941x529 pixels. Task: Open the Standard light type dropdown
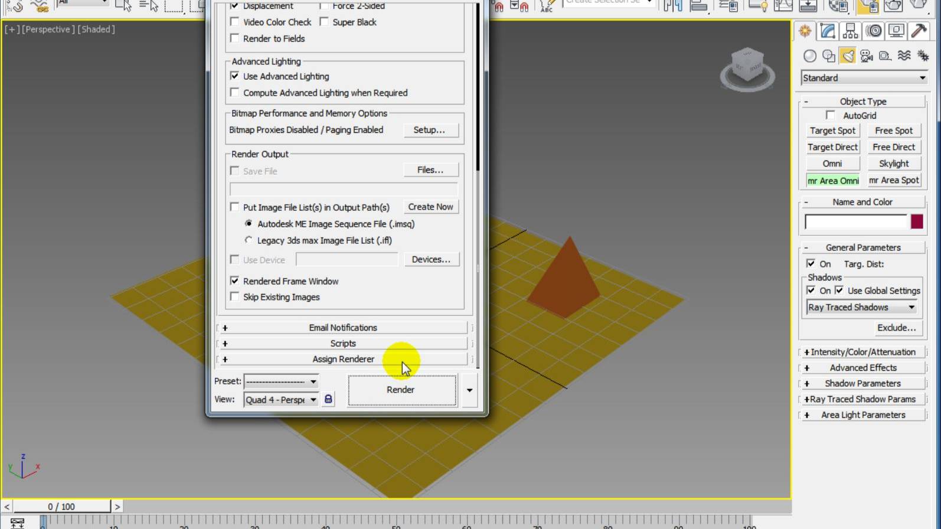pyautogui.click(x=865, y=78)
